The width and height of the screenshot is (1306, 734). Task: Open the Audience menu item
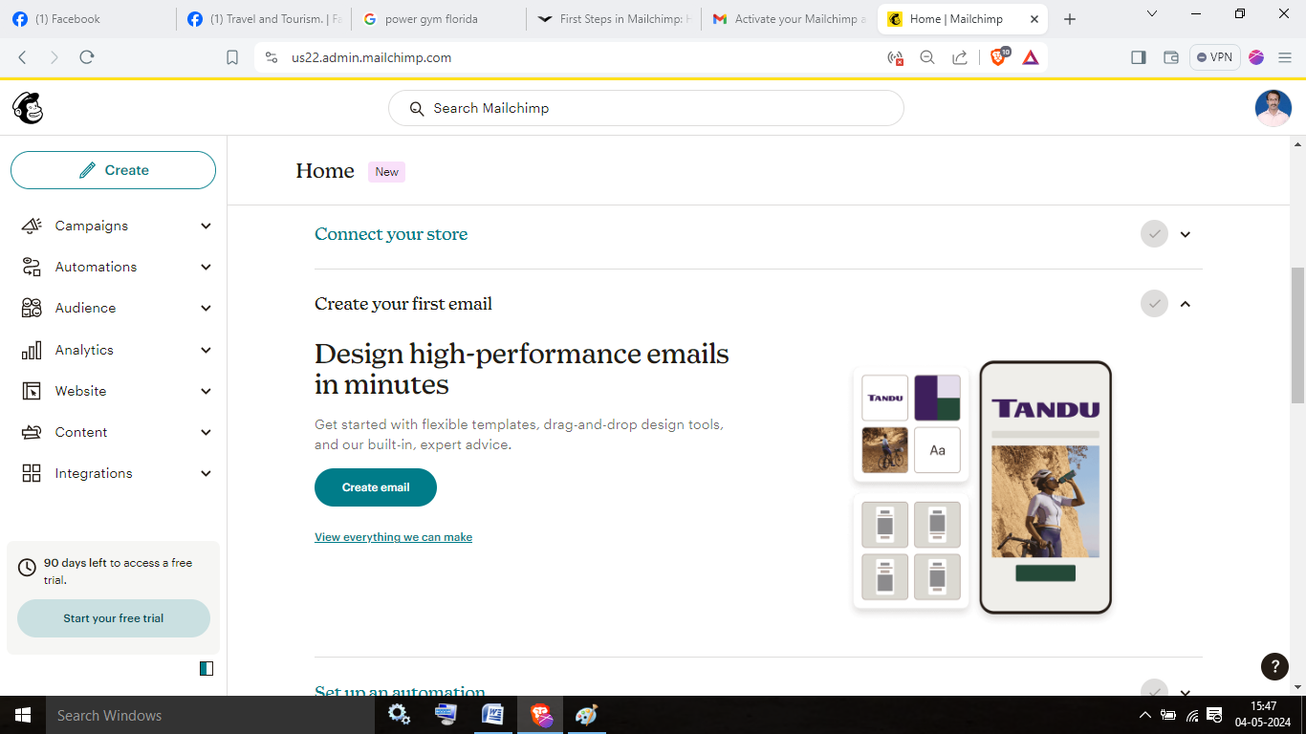click(x=85, y=308)
